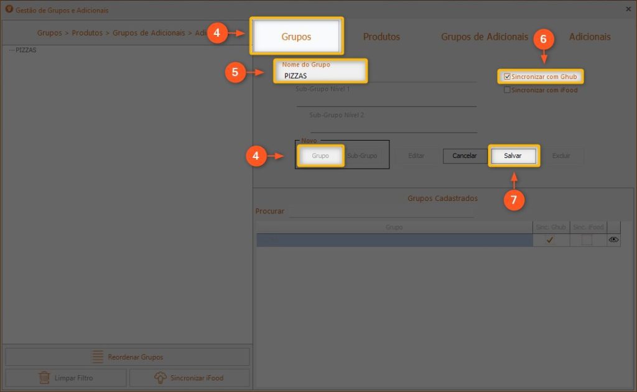Enable Sincronizar com iFood checkbox
Screen dimensions: 637x392
pyautogui.click(x=507, y=90)
